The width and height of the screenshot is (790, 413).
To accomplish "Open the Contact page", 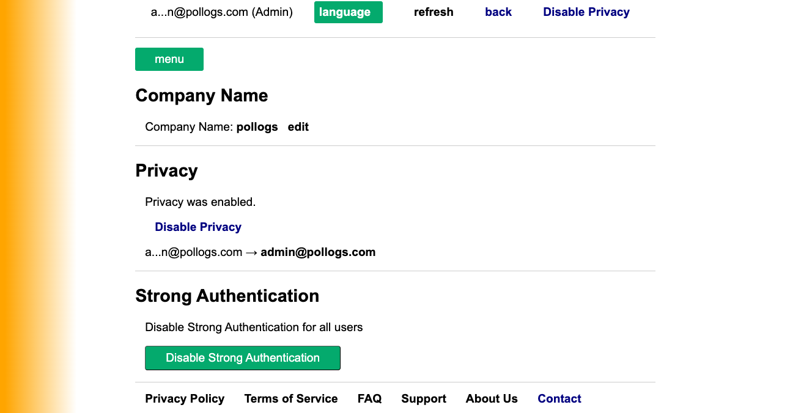I will tap(559, 398).
